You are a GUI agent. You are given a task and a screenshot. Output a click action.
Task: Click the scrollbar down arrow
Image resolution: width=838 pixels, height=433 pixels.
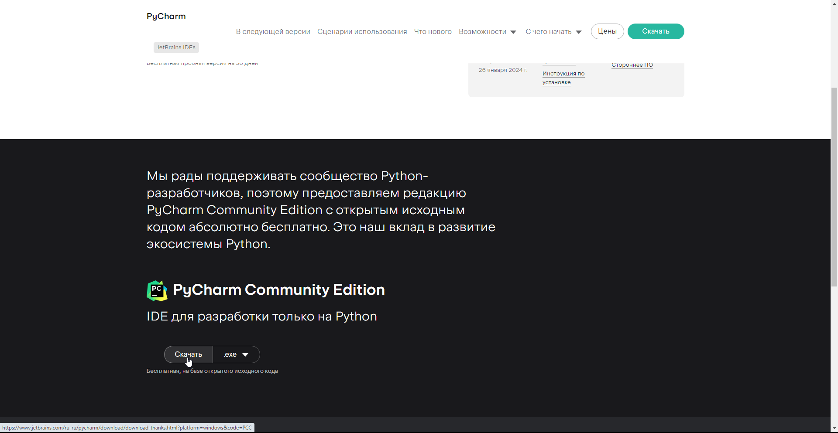[834, 429]
